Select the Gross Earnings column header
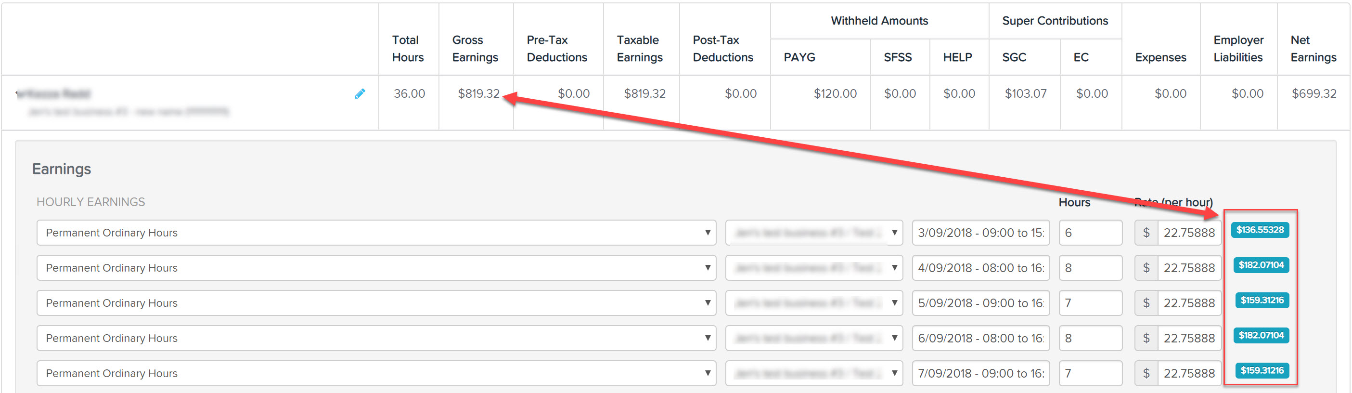1352x393 pixels. point(475,48)
